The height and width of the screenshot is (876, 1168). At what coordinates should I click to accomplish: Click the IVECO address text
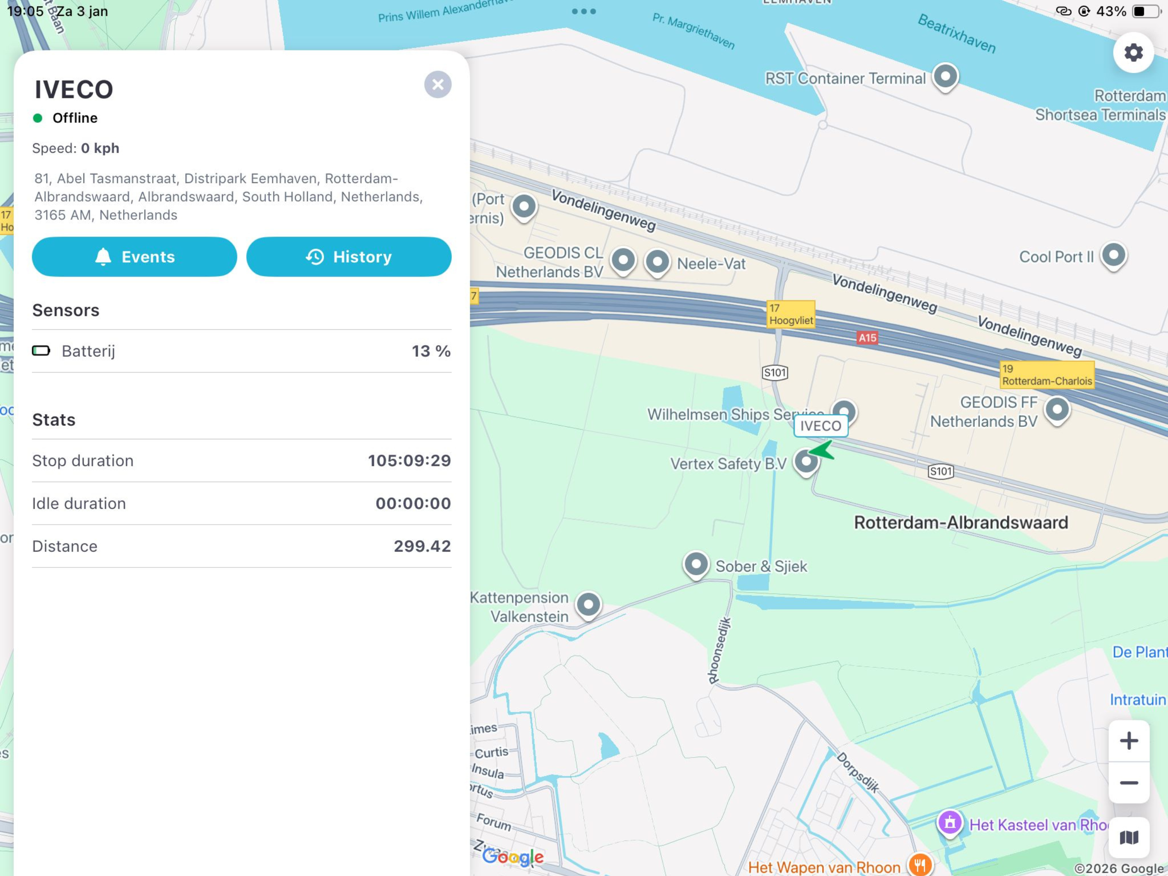(x=229, y=197)
